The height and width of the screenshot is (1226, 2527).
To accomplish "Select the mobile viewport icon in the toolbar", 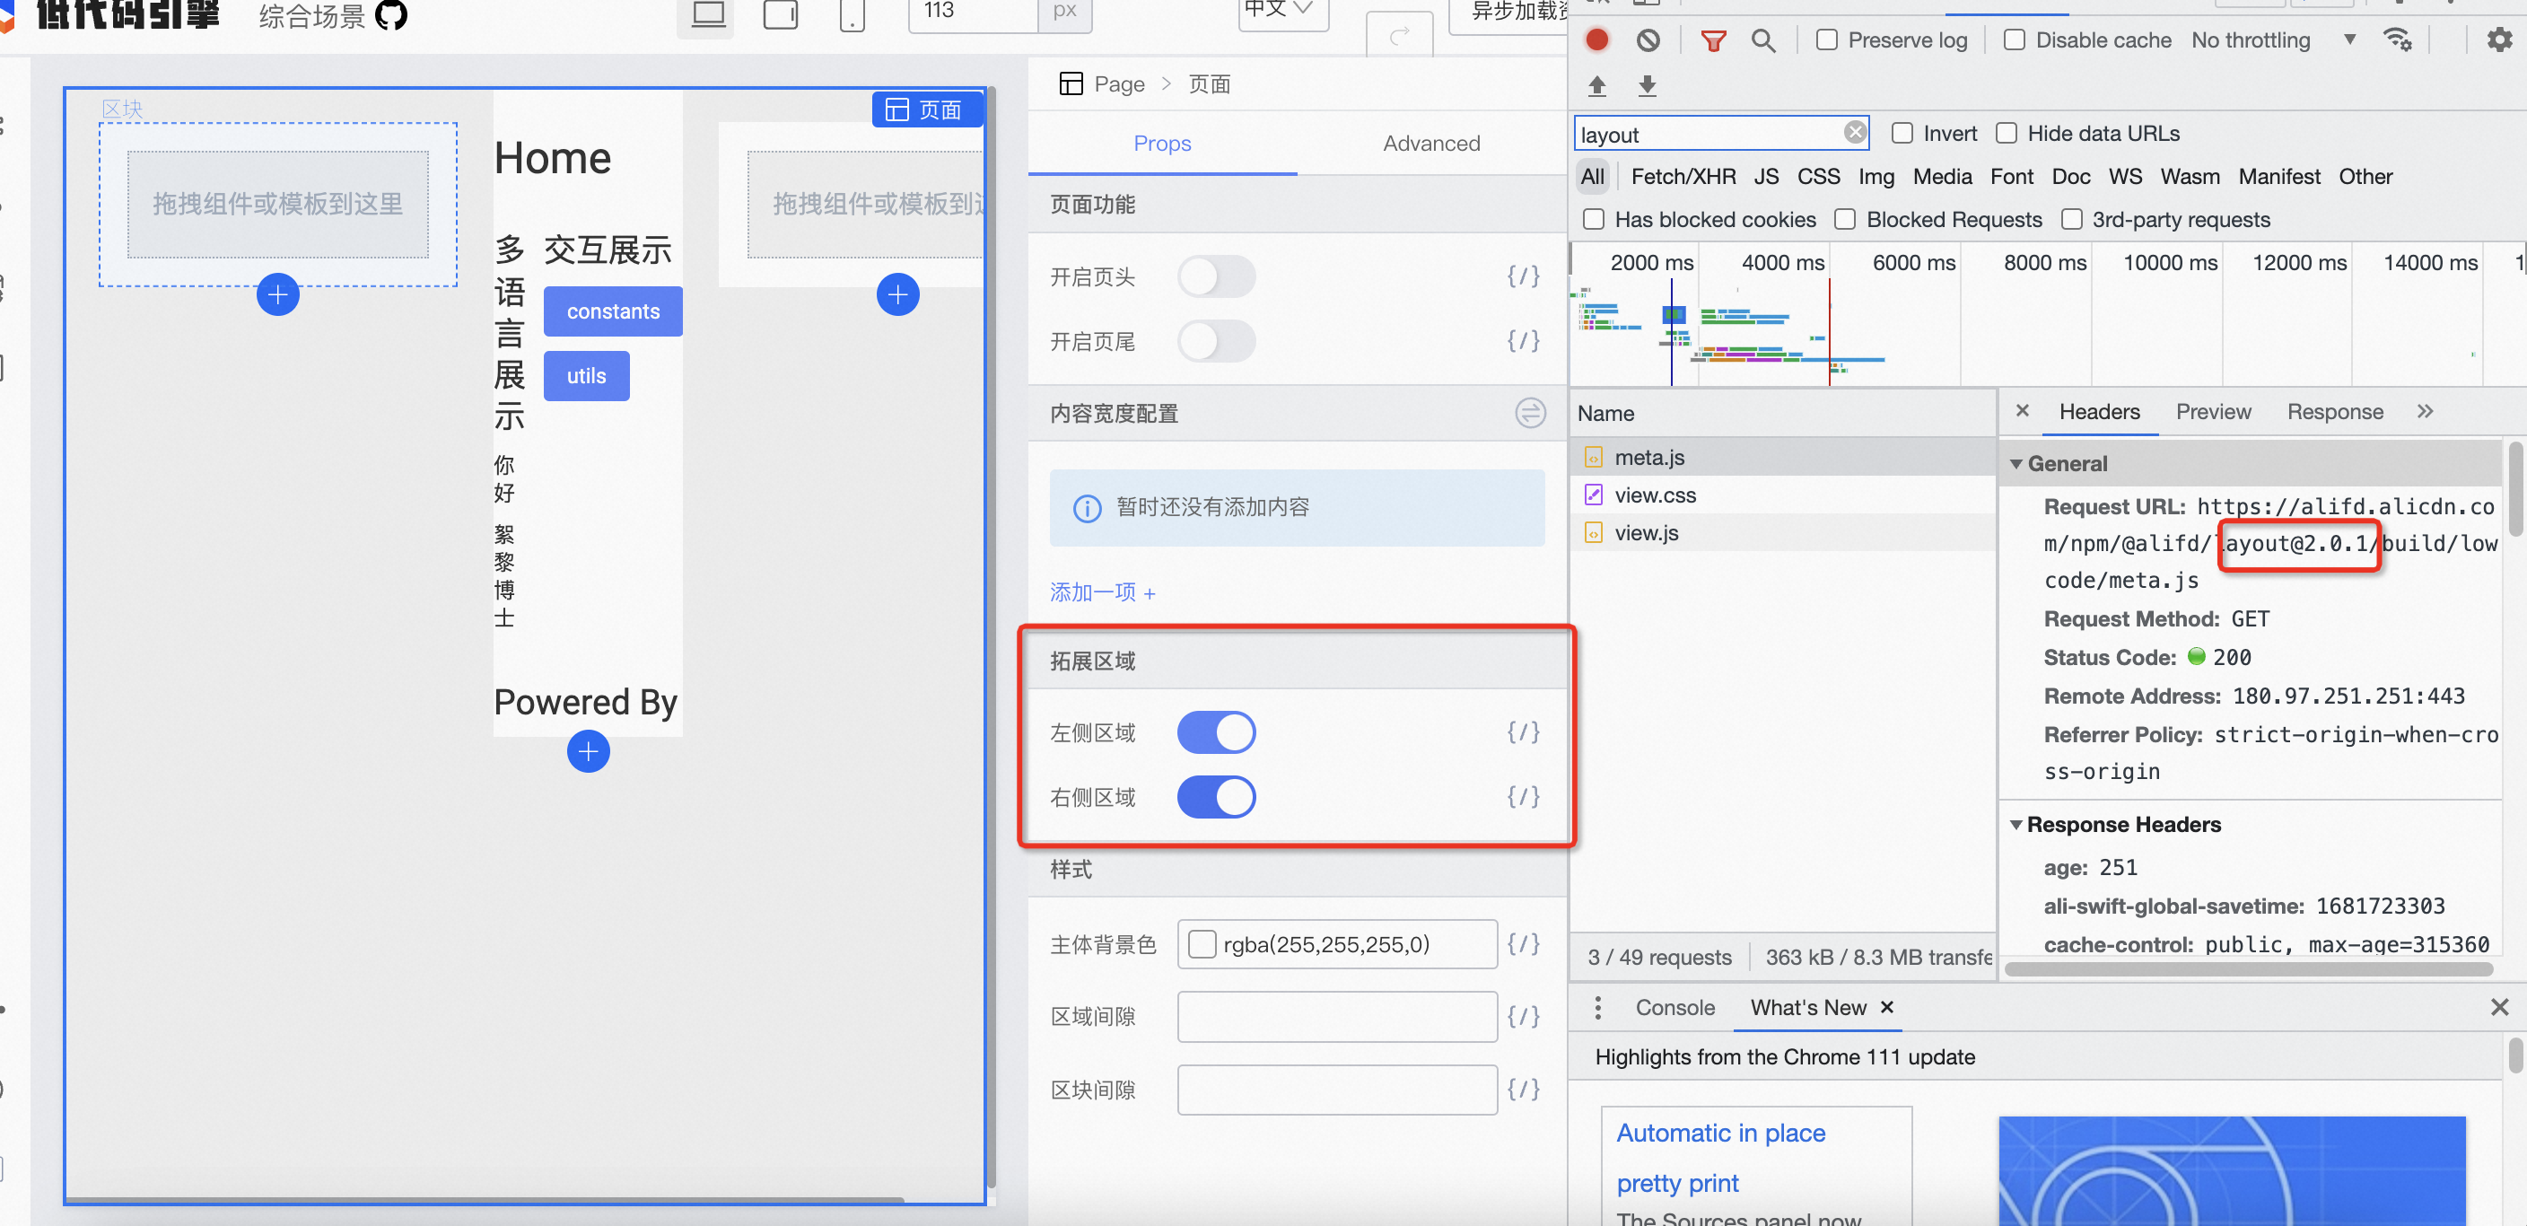I will click(852, 14).
